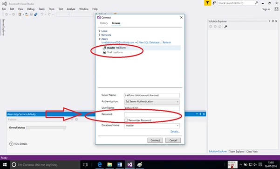This screenshot has width=280, height=169.
Task: Open Task View on taskbar
Action: coord(85,164)
